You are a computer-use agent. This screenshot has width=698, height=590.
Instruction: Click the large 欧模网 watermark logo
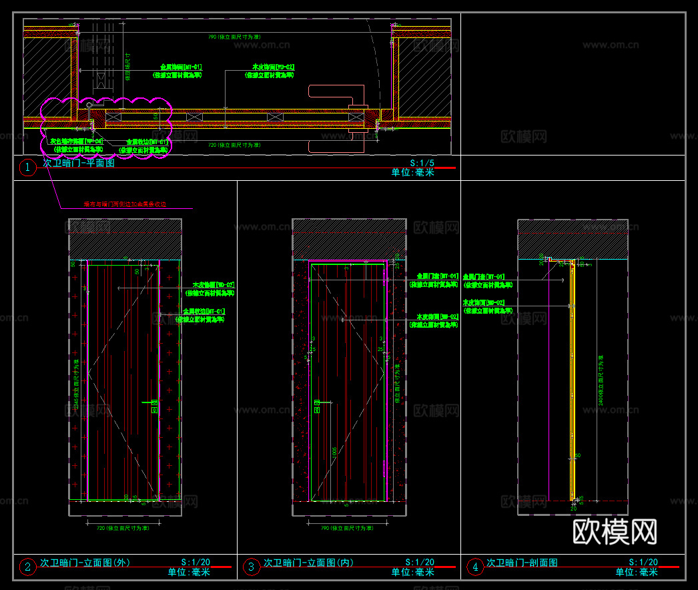(615, 531)
